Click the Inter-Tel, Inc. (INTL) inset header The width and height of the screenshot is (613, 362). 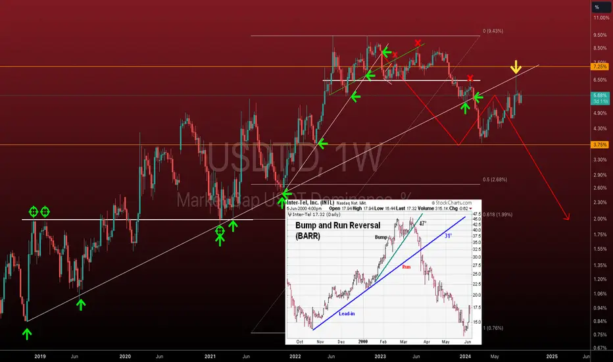tap(311, 203)
